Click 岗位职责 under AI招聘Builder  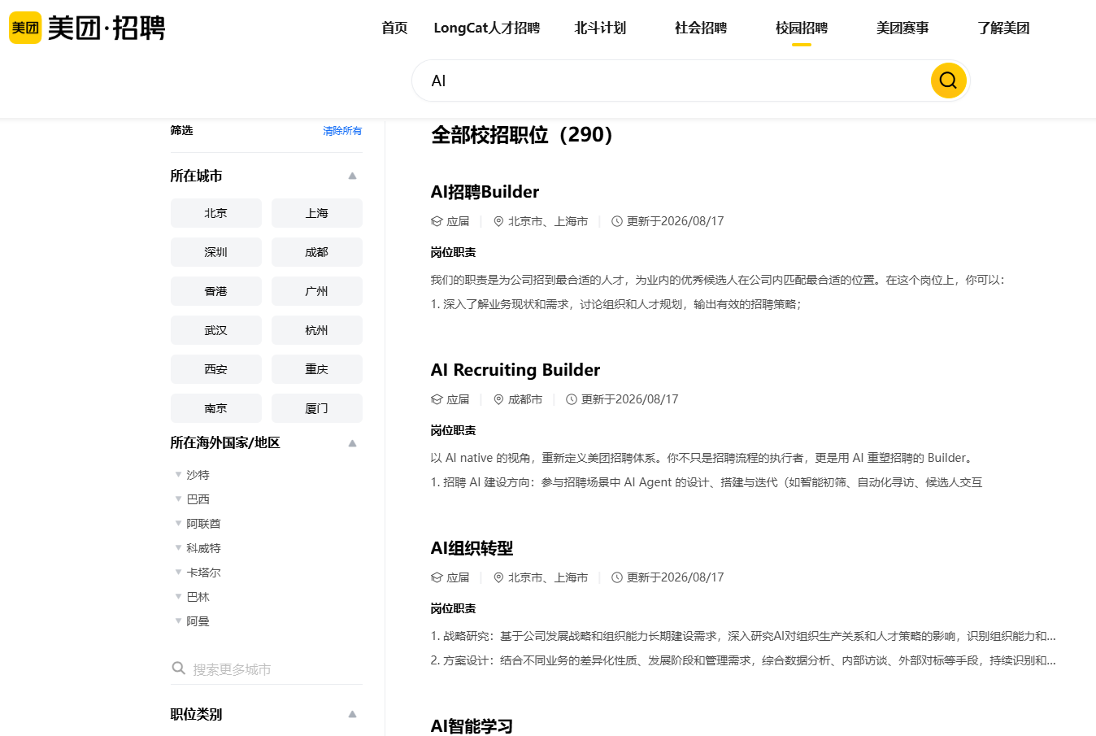(453, 252)
